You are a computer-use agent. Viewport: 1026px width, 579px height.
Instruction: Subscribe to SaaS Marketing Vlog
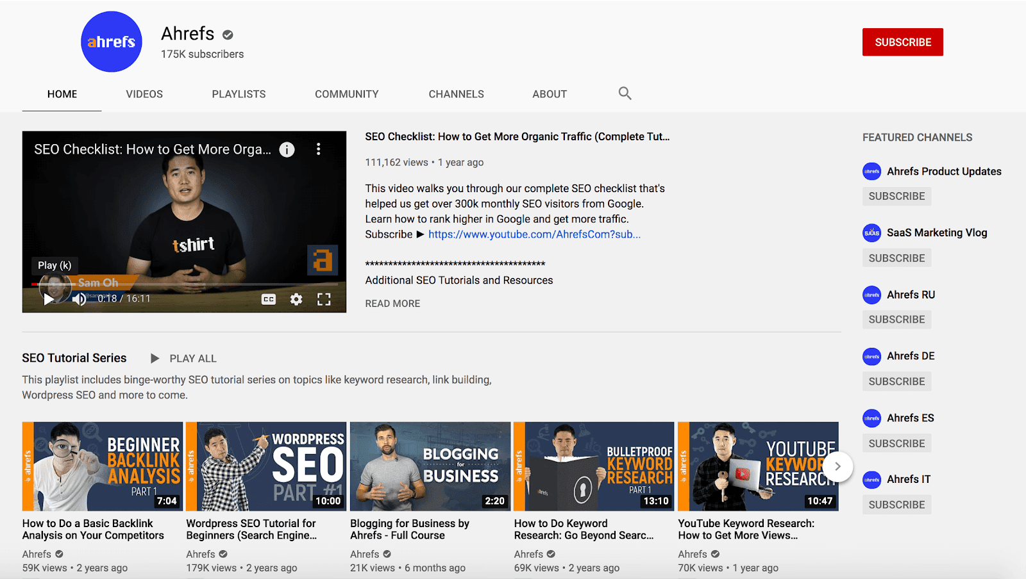point(896,258)
